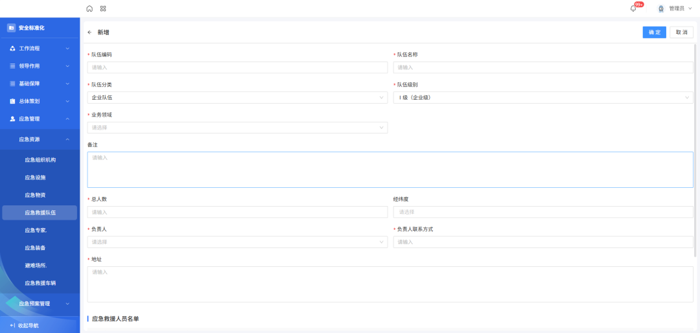Click the 总体策划 sidebar icon

coord(12,101)
